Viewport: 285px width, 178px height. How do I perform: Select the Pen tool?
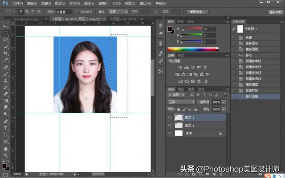click(x=6, y=121)
